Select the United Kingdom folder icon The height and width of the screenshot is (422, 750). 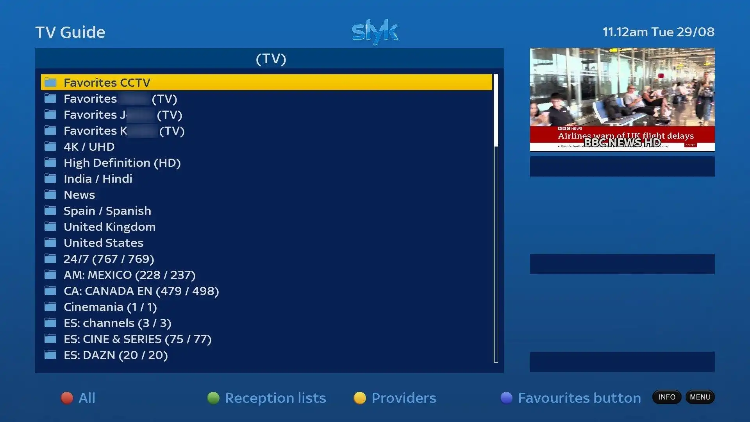click(50, 227)
